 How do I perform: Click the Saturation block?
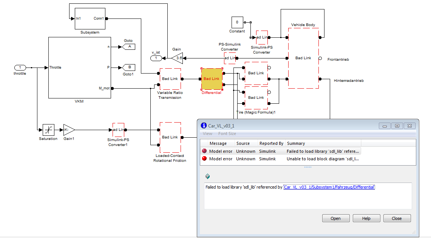coord(48,130)
